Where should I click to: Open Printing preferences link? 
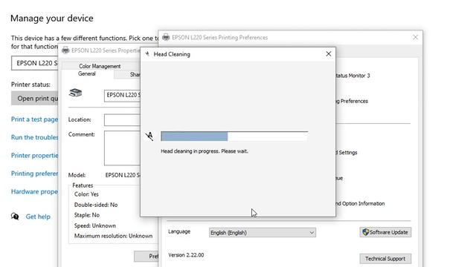click(34, 174)
